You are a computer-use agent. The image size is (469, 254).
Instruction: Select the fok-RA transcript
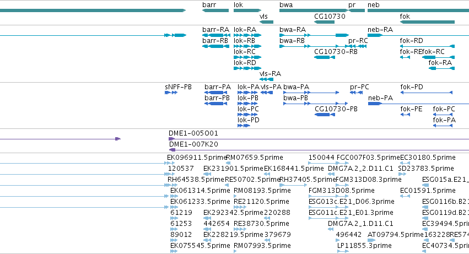440,63
